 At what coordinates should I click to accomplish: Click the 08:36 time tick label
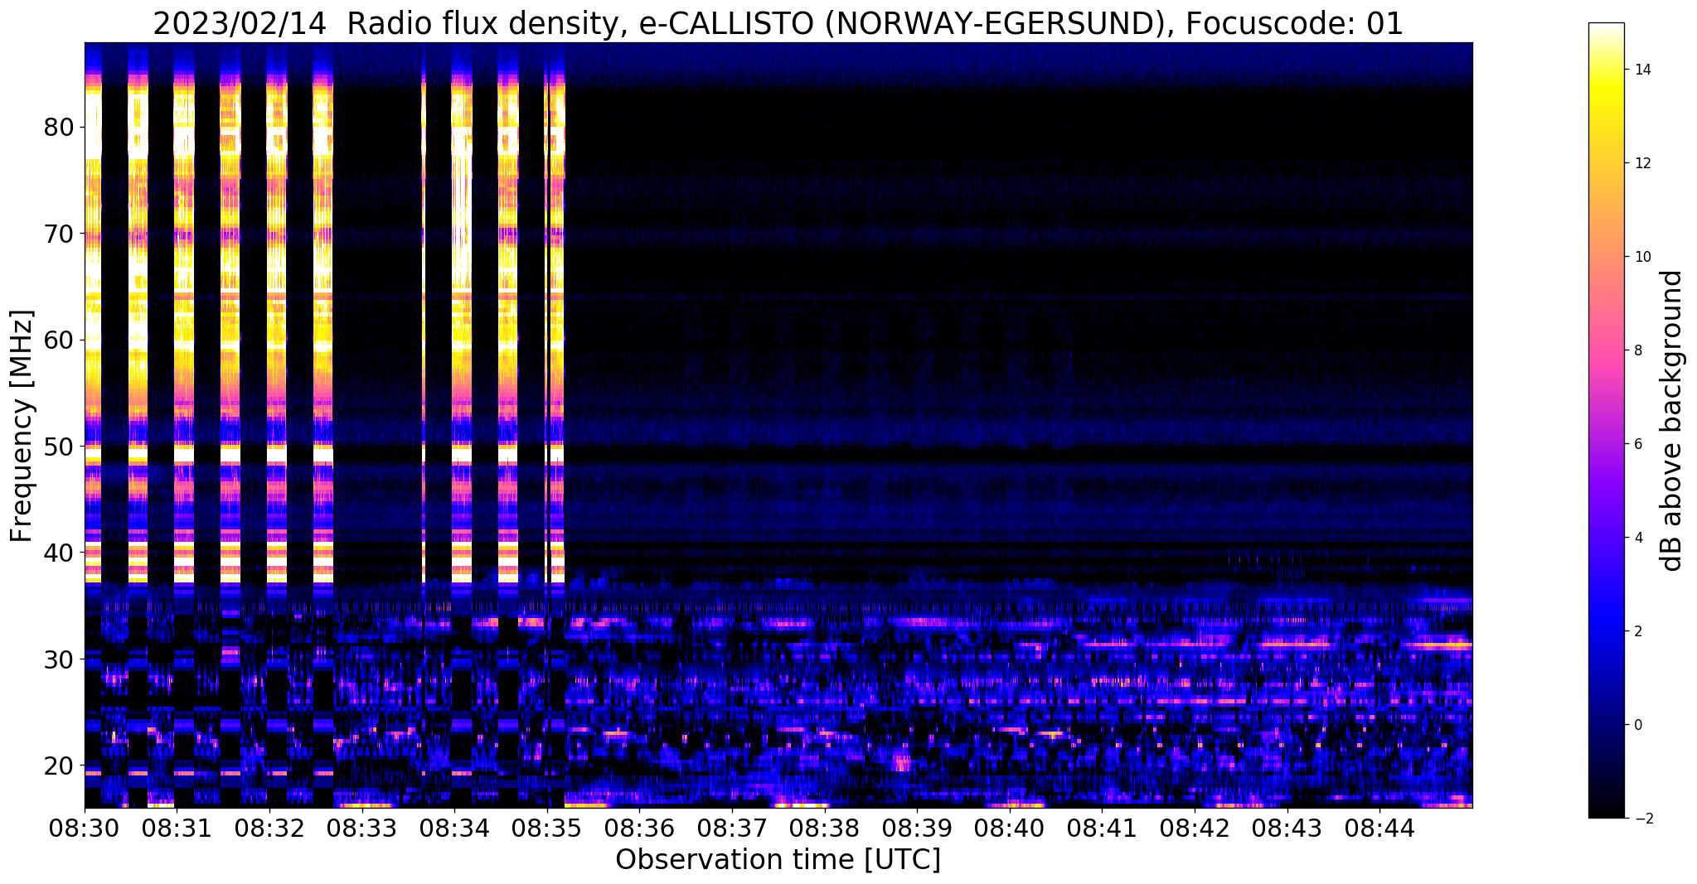[x=640, y=828]
